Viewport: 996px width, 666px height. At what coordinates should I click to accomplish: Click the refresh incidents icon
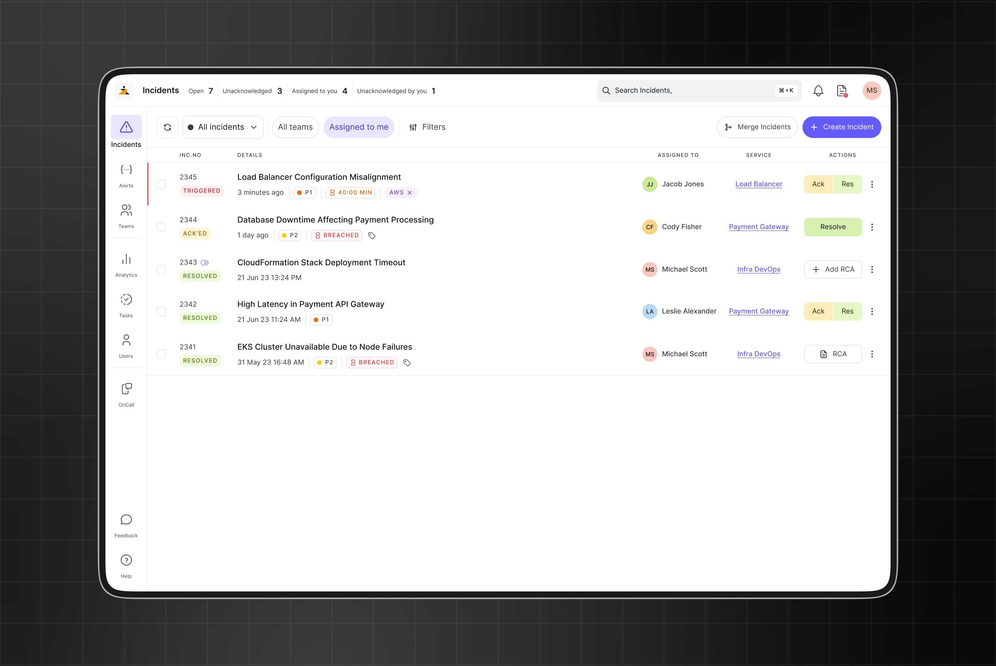click(167, 127)
